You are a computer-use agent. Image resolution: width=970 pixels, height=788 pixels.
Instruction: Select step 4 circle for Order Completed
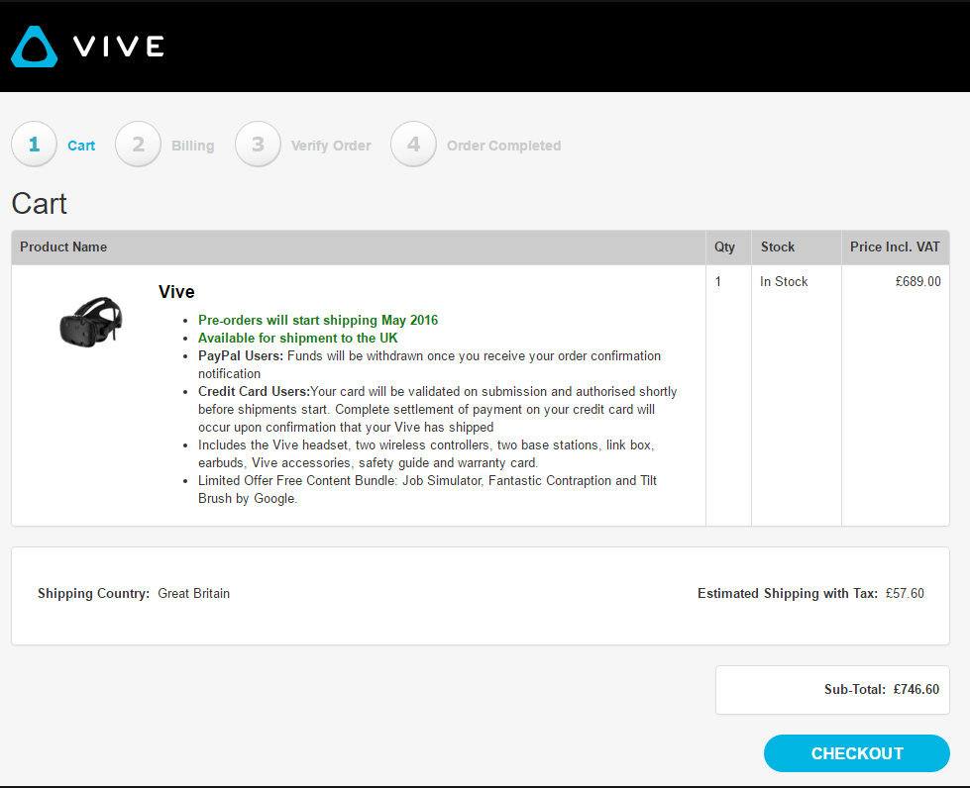413,144
